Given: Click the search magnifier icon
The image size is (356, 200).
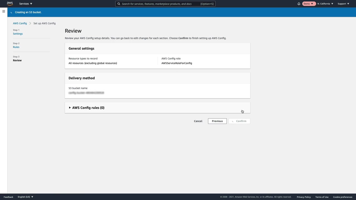Looking at the screenshot, I should 119,4.
